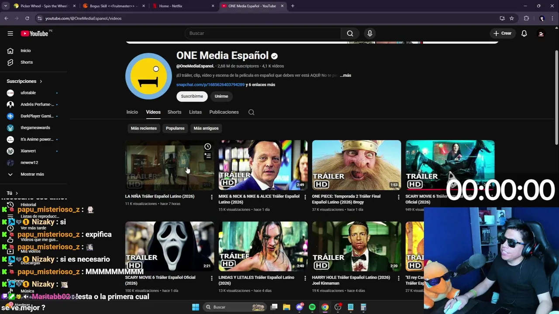Open the Listas tab
Screen dimensions: 559x314
click(x=195, y=112)
